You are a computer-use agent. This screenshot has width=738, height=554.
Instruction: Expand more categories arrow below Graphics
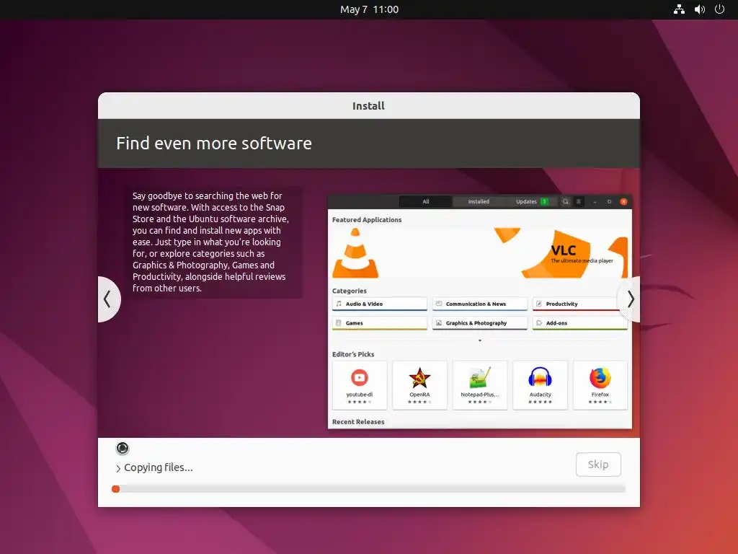479,340
